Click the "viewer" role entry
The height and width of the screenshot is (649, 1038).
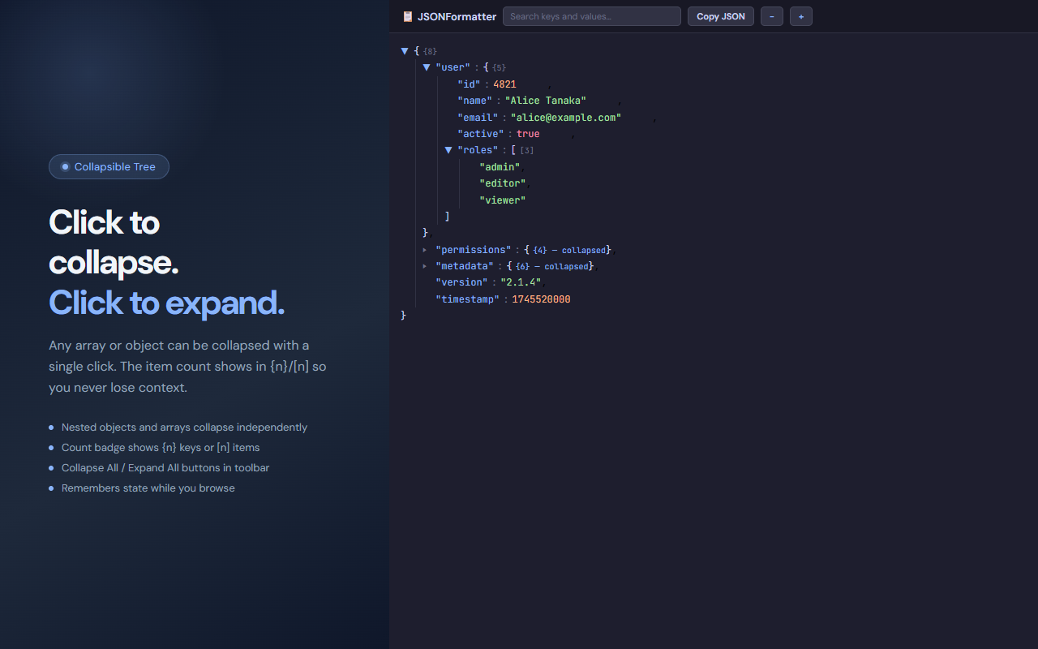click(x=503, y=200)
